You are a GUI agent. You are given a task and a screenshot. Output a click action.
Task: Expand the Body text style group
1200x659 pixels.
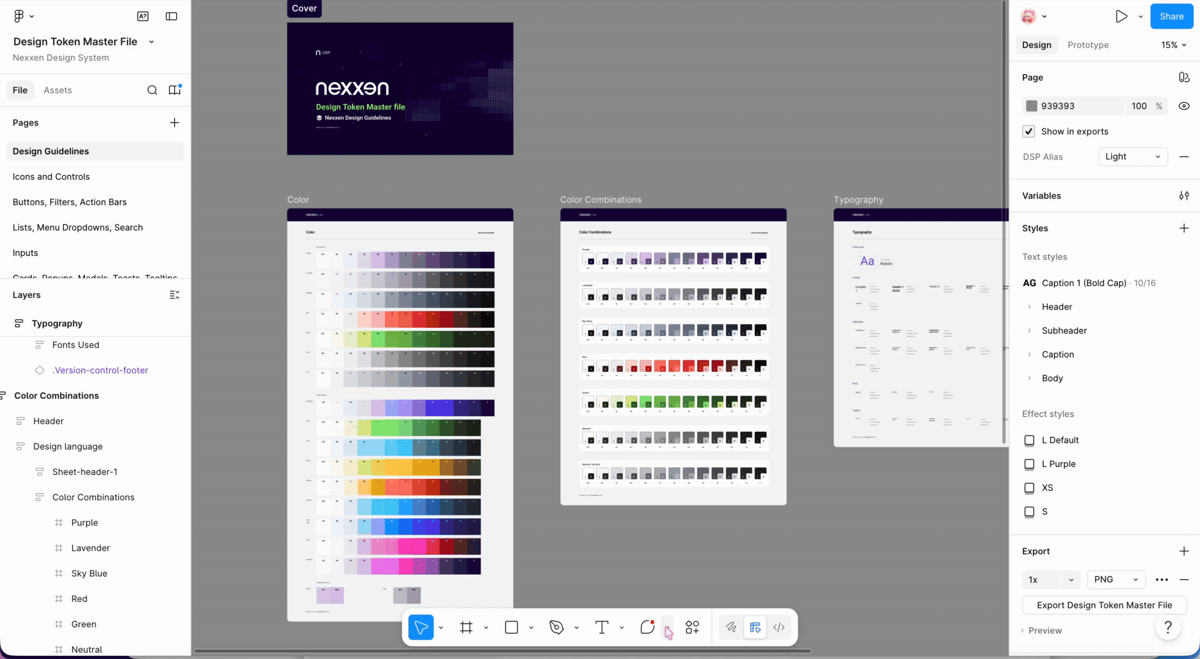pyautogui.click(x=1029, y=378)
